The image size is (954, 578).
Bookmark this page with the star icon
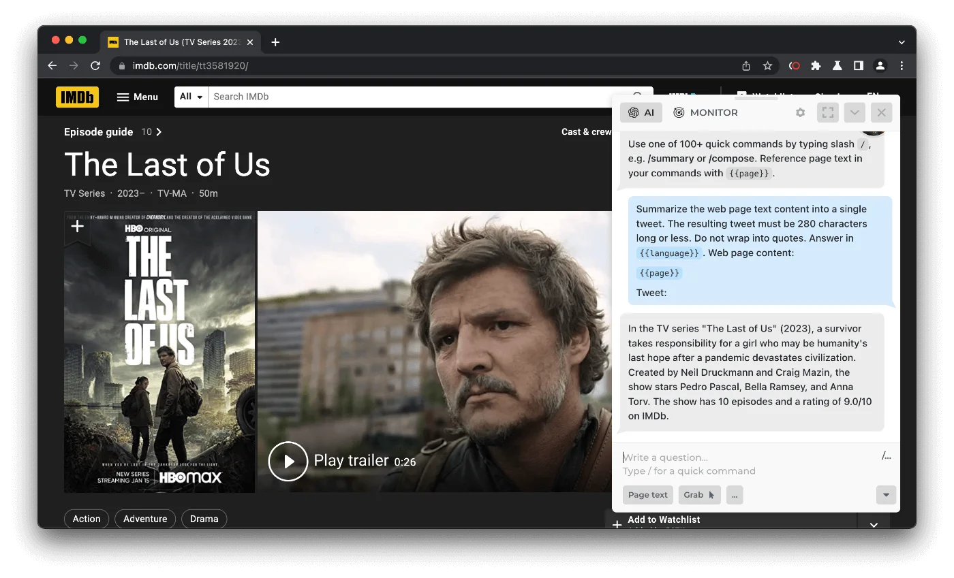pos(767,66)
